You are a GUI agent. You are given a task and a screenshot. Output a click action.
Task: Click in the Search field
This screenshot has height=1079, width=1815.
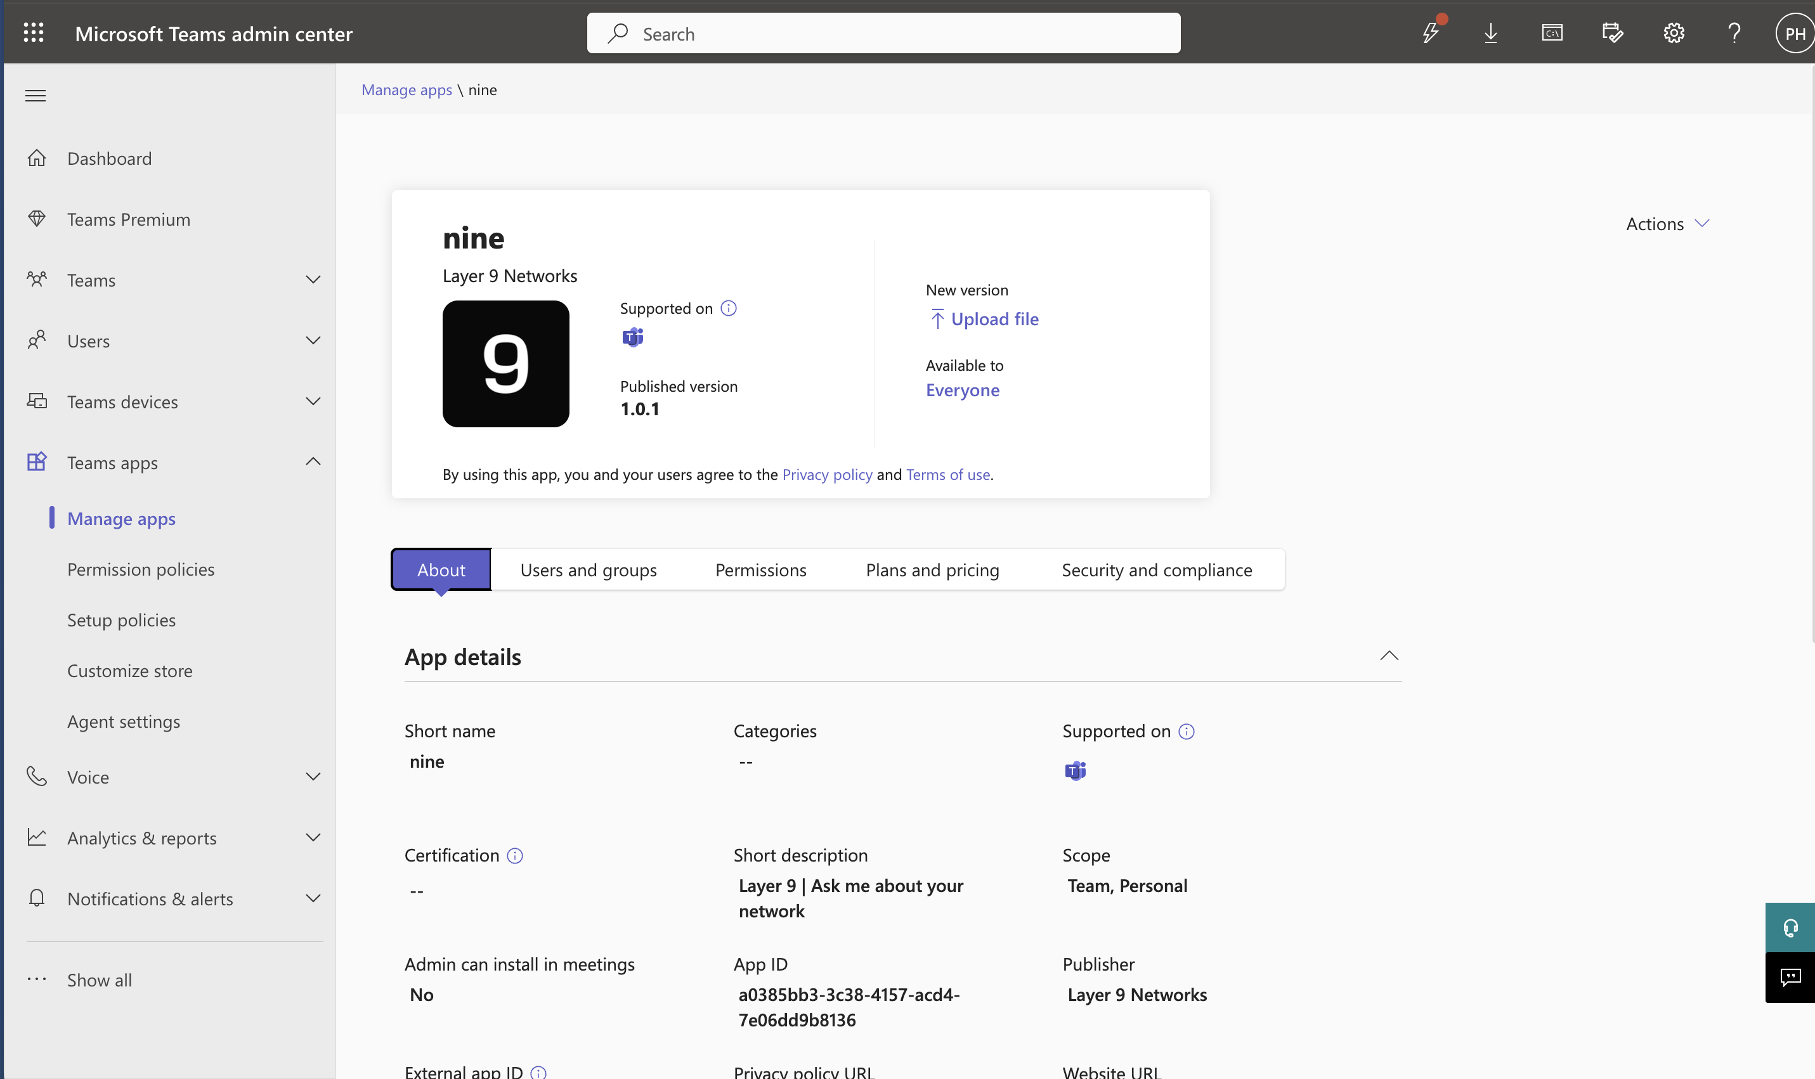(883, 33)
